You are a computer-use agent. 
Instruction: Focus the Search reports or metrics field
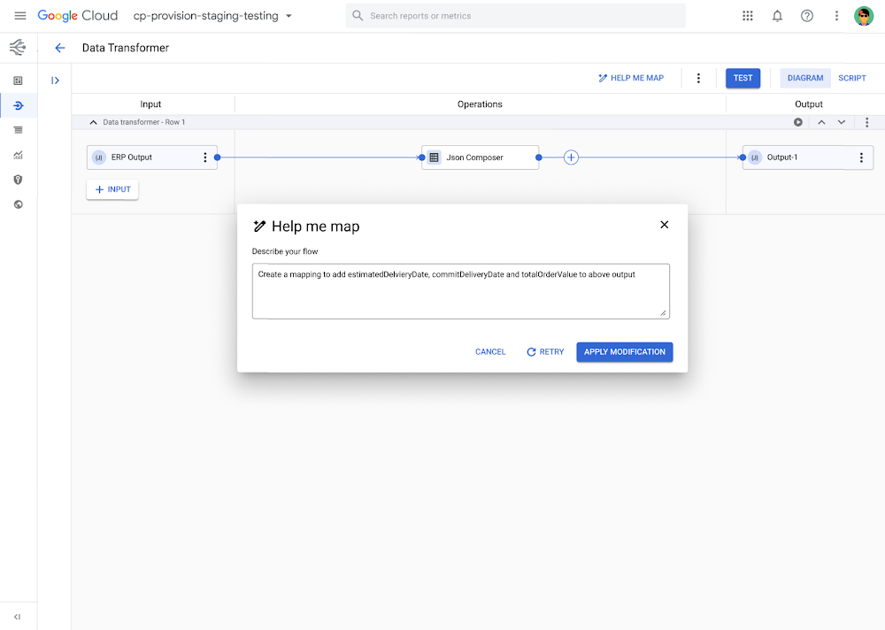515,16
